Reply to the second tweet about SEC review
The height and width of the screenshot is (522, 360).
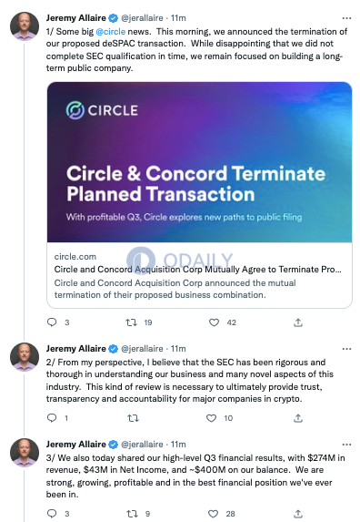[52, 418]
